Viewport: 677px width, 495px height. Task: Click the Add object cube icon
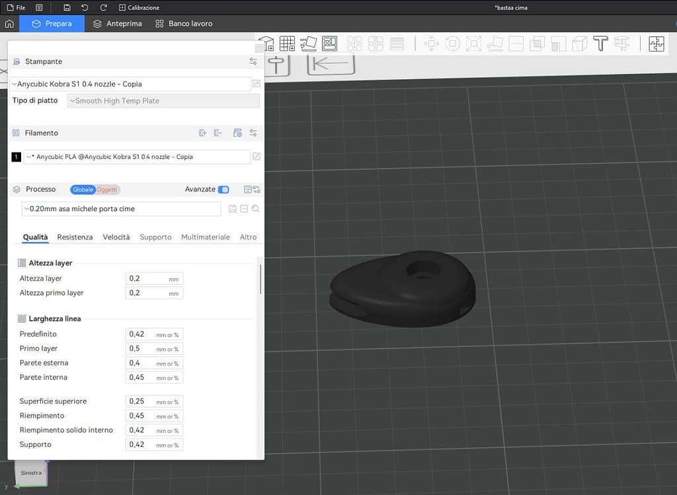[x=266, y=44]
